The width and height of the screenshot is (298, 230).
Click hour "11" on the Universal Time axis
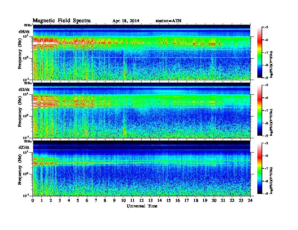[x=132, y=200]
